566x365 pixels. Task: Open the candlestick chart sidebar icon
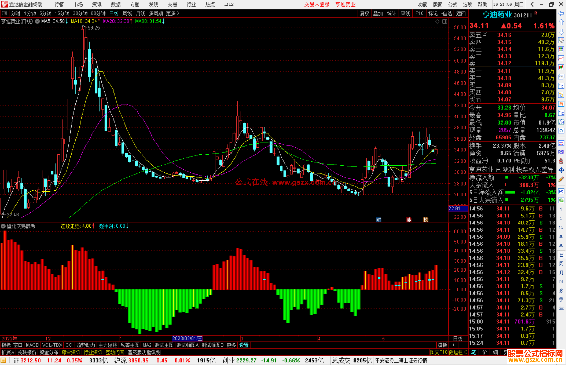tap(561, 67)
